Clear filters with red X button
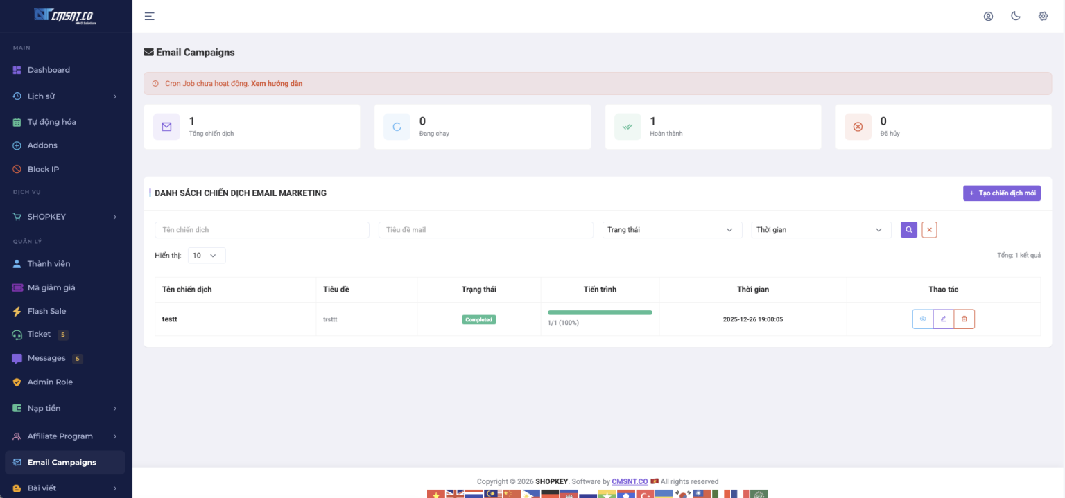1065x498 pixels. [x=929, y=229]
